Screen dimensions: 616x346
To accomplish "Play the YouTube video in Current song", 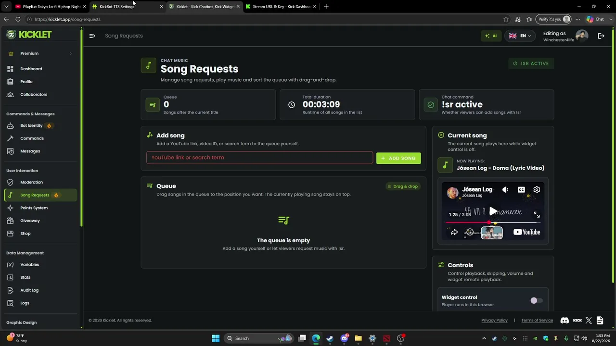I will pyautogui.click(x=493, y=211).
